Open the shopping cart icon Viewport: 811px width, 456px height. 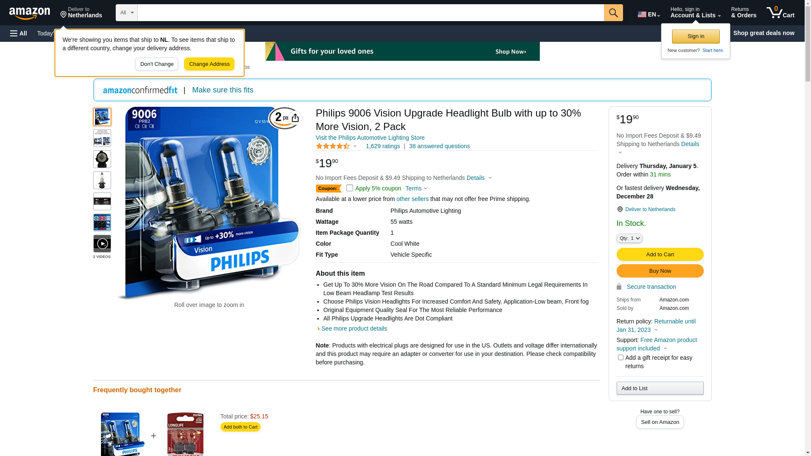(781, 13)
